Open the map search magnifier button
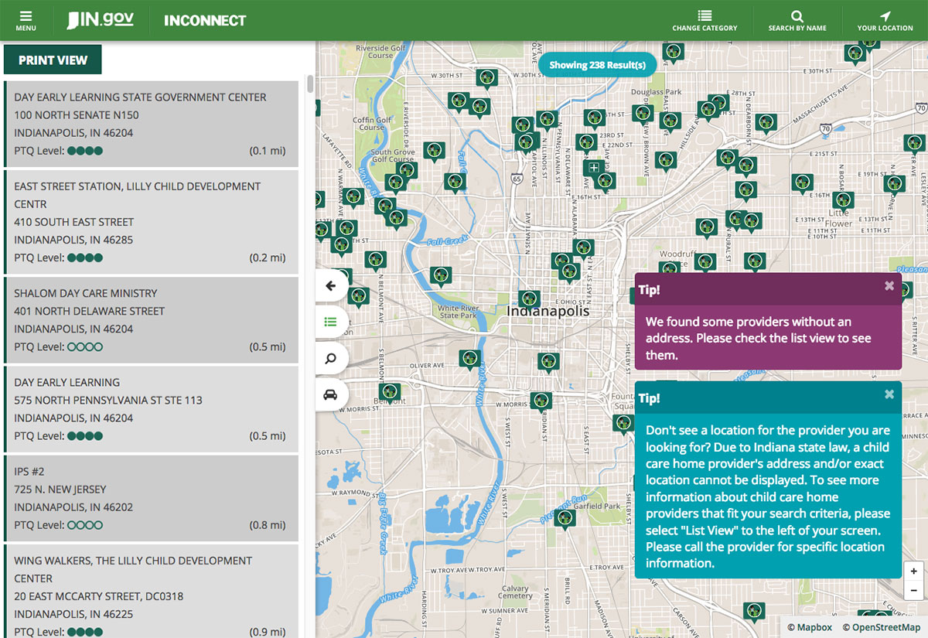Viewport: 928px width, 638px height. pyautogui.click(x=331, y=358)
